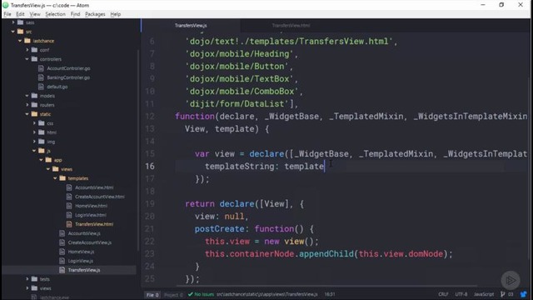Collapse the static folder arrow
Image resolution: width=533 pixels, height=300 pixels.
pyautogui.click(x=27, y=114)
